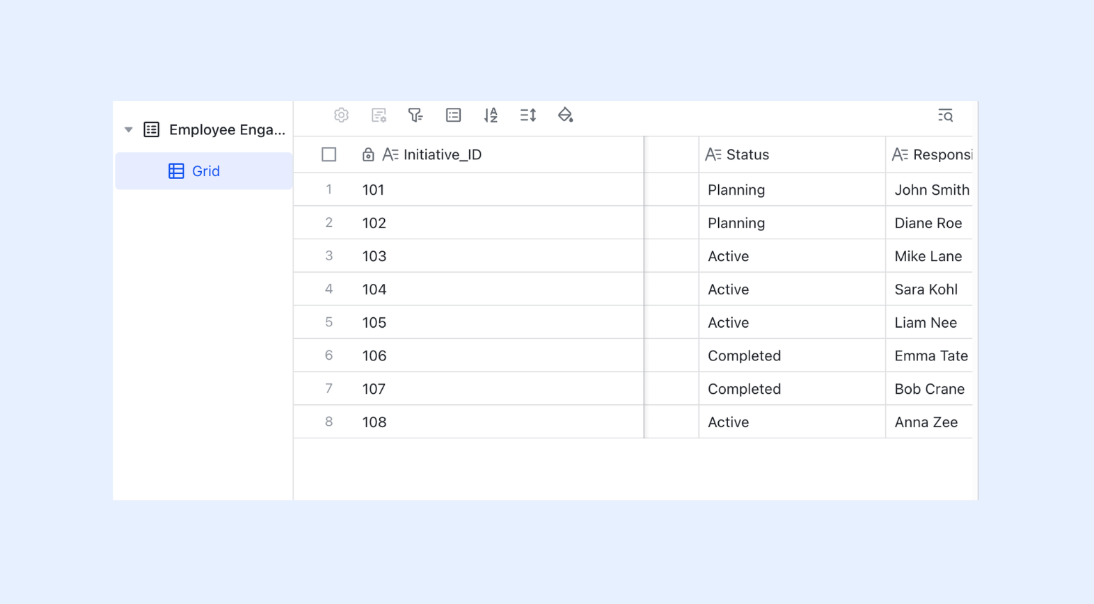The width and height of the screenshot is (1094, 604).
Task: Open the view settings gear icon
Action: [341, 116]
